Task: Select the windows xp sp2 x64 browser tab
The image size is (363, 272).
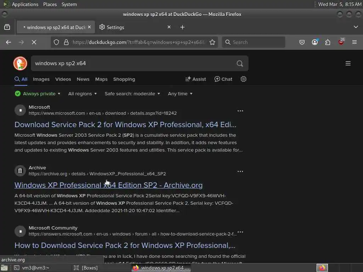Action: (56, 27)
